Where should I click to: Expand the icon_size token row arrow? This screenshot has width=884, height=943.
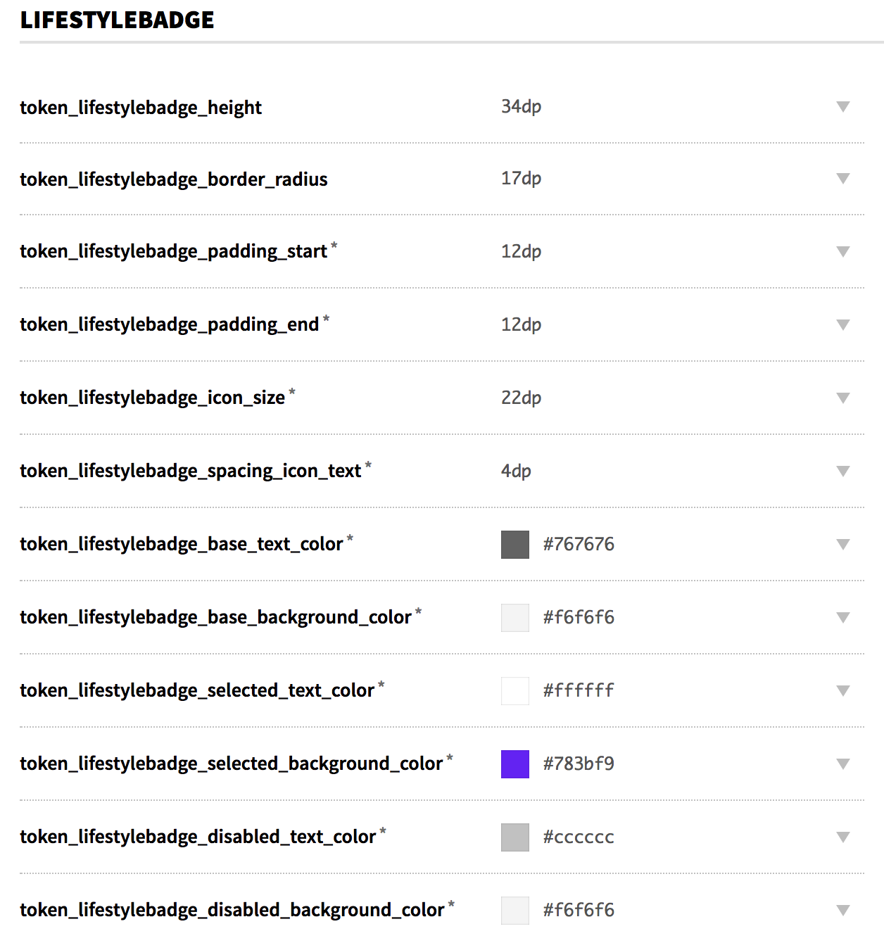click(842, 398)
